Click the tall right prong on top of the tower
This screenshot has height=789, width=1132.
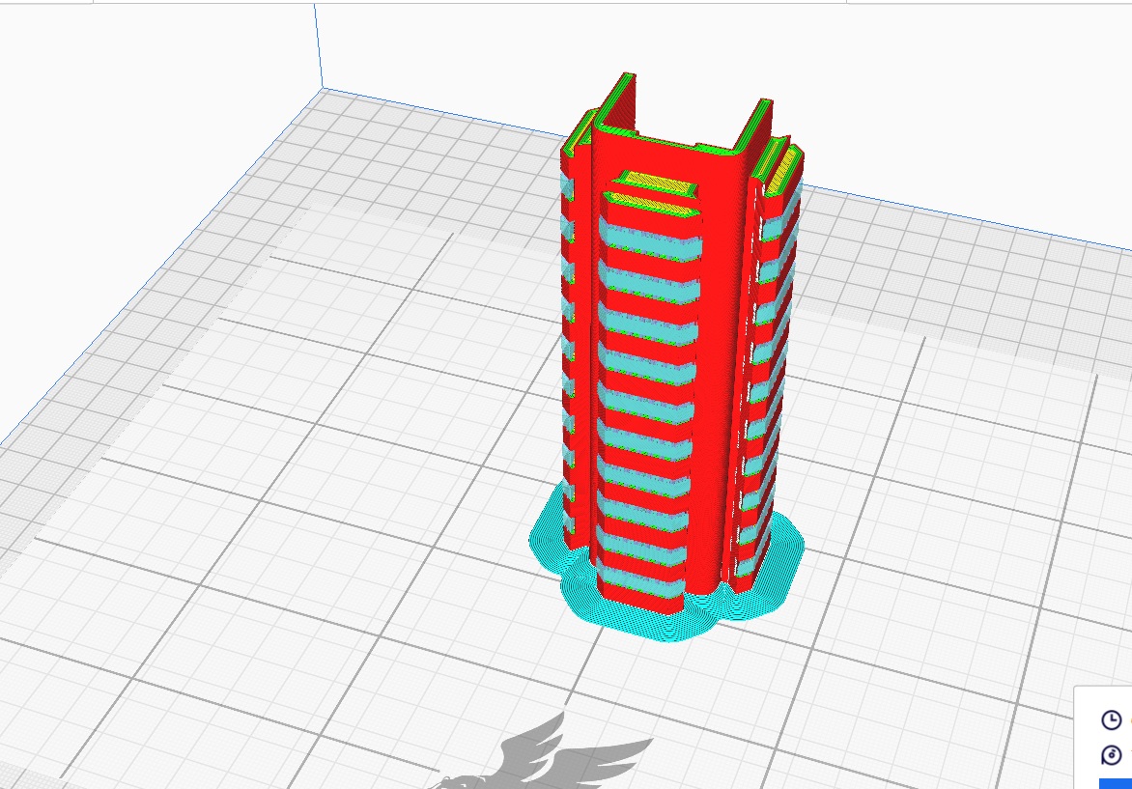[x=754, y=128]
